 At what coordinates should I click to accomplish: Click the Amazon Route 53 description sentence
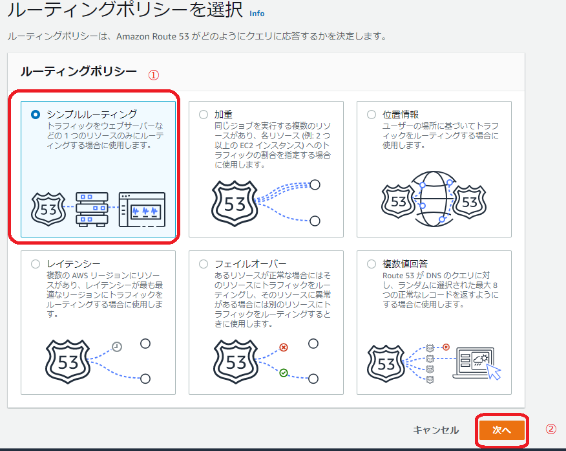tap(198, 36)
